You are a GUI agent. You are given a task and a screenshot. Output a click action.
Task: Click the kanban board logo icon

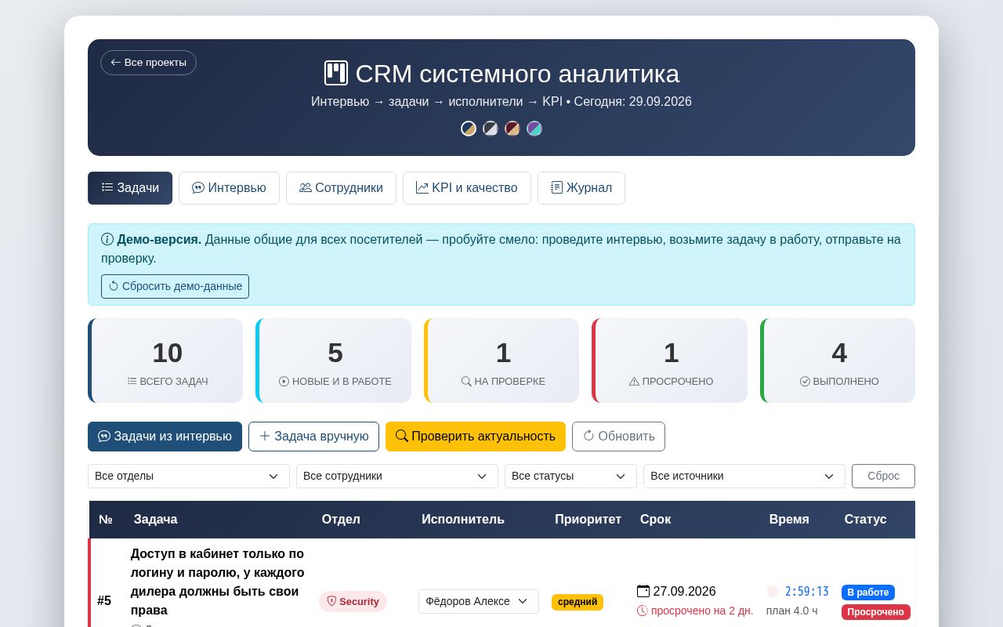pyautogui.click(x=335, y=73)
